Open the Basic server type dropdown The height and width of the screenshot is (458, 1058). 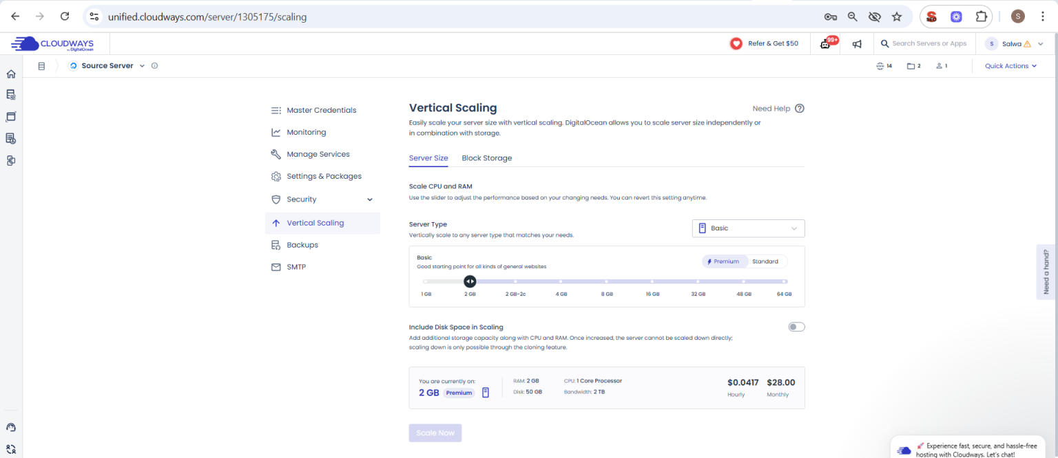[748, 228]
